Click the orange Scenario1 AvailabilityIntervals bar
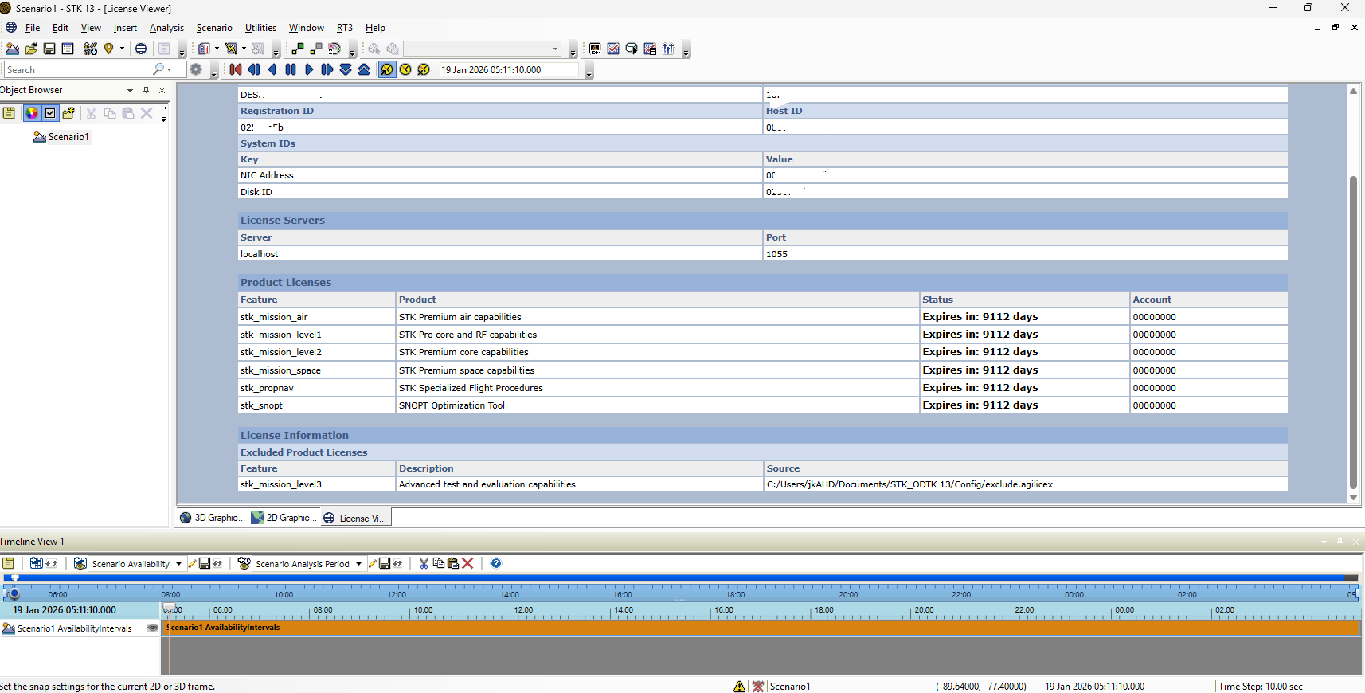 coord(762,628)
